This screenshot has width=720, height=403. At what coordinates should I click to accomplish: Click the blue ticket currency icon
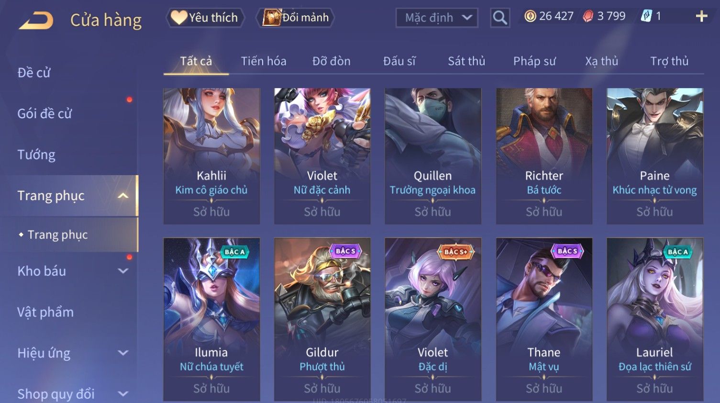click(646, 16)
